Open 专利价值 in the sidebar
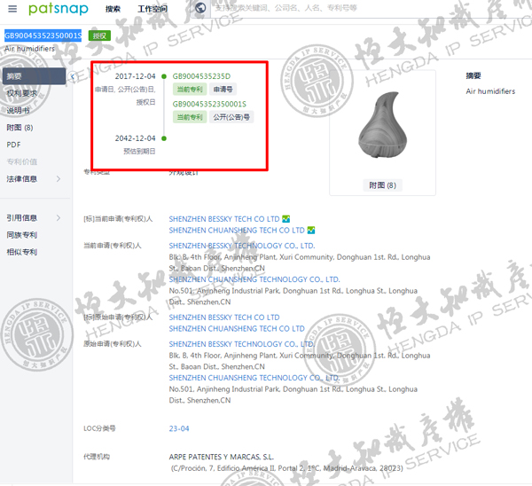The image size is (532, 486). [22, 162]
